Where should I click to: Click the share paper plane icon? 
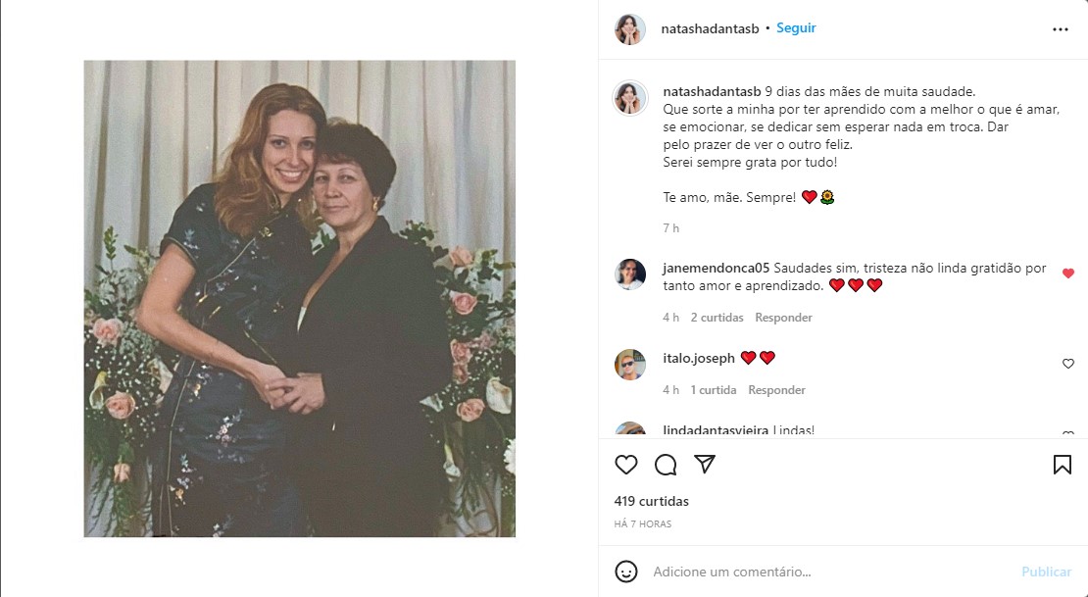point(704,464)
